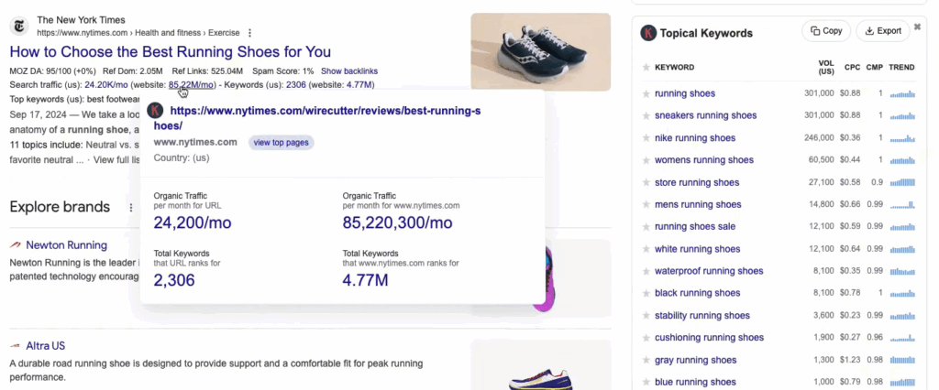Open the three-dot menu next to Explore brands
The width and height of the screenshot is (939, 390).
point(131,207)
